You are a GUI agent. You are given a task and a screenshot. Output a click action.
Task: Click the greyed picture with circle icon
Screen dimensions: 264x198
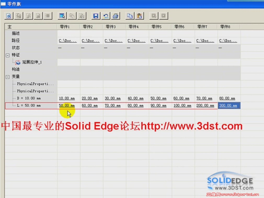click(154, 16)
